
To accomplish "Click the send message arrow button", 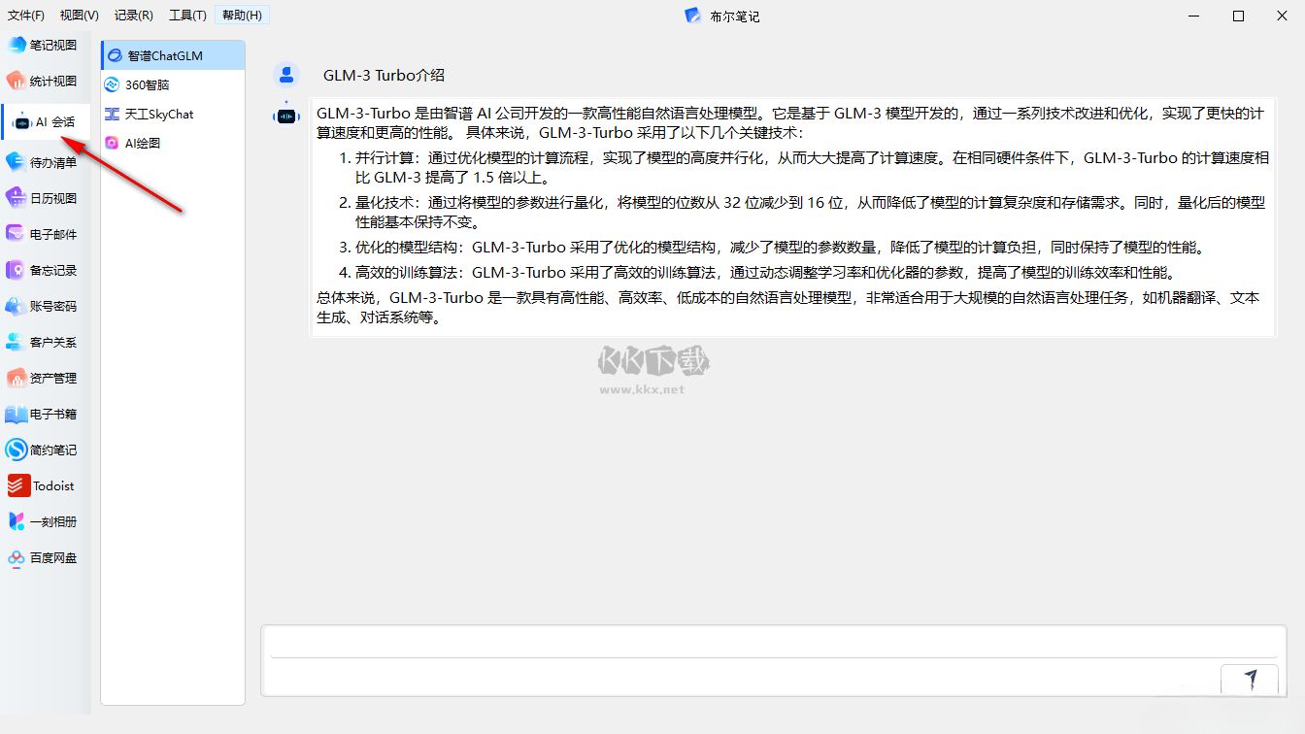I will click(1250, 679).
